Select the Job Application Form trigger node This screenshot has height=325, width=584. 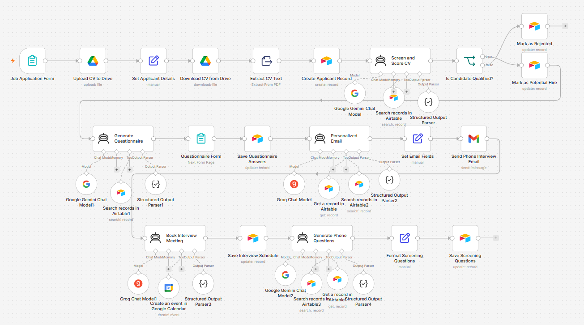coord(32,61)
